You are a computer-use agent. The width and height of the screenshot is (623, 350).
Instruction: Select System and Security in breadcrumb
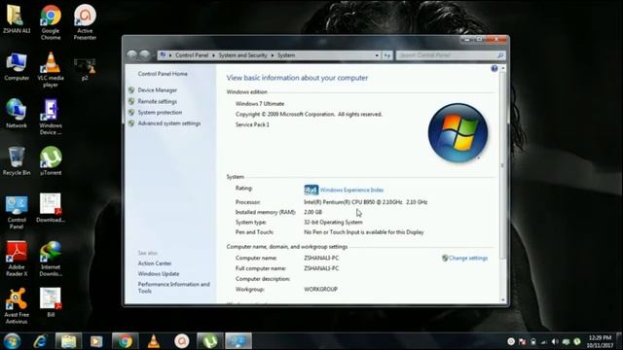[242, 55]
